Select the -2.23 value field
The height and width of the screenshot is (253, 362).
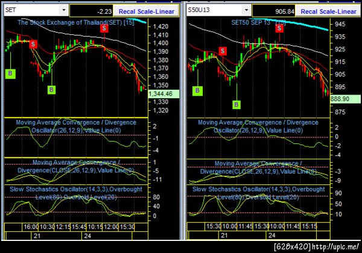pos(92,11)
